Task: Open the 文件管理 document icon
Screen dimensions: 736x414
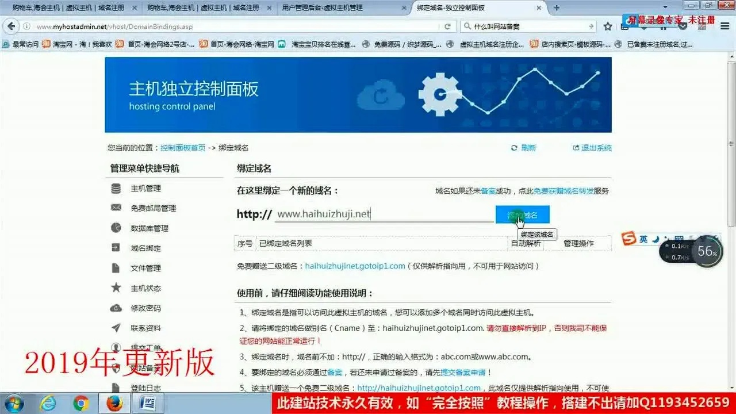Action: 116,268
